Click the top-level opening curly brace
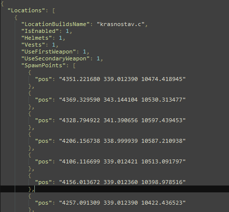229x212 pixels. pyautogui.click(x=2, y=4)
